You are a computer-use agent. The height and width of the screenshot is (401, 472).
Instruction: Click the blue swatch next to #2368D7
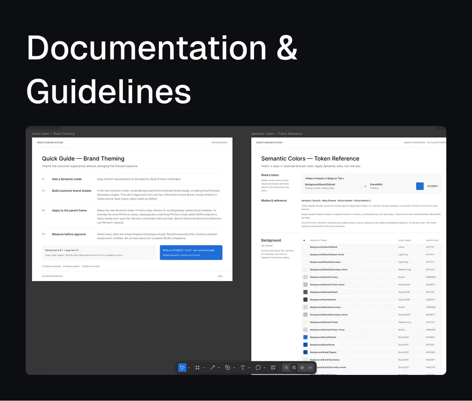[420, 186]
